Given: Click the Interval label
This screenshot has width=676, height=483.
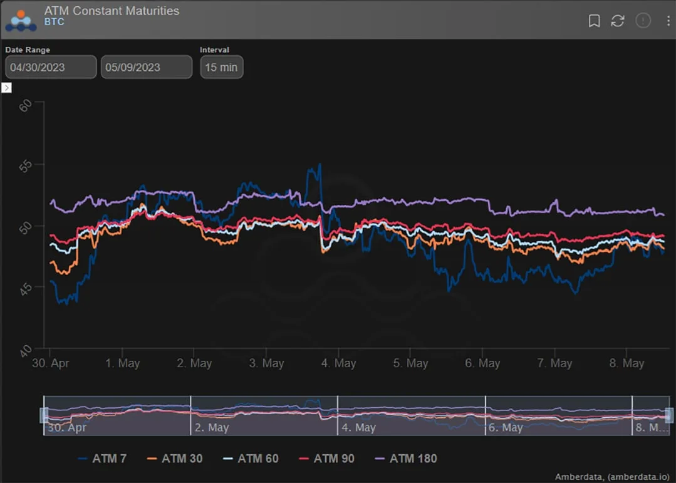Looking at the screenshot, I should tap(214, 49).
